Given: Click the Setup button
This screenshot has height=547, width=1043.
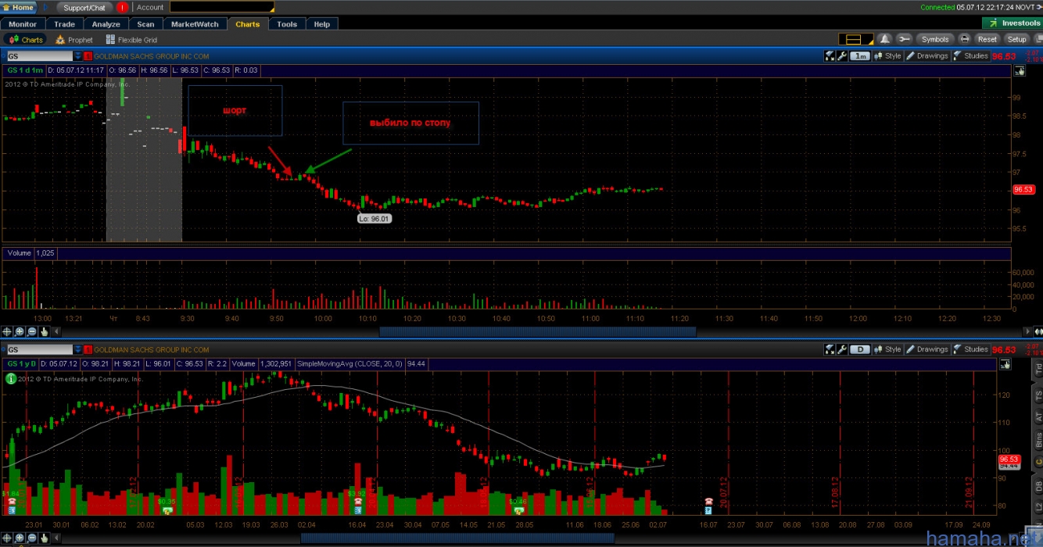Looking at the screenshot, I should pos(1016,39).
